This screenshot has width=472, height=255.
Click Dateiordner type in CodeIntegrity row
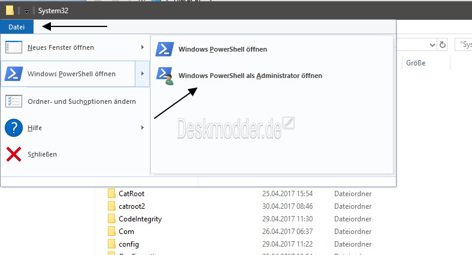tap(353, 219)
